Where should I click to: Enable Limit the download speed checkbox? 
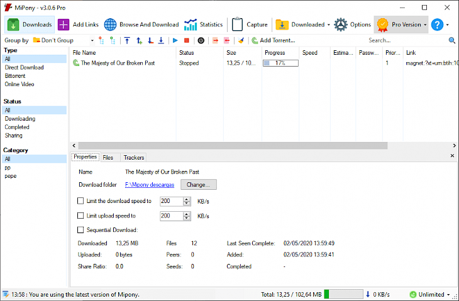point(80,201)
